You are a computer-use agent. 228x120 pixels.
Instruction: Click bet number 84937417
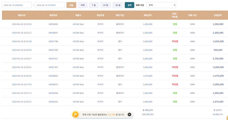coord(53,58)
